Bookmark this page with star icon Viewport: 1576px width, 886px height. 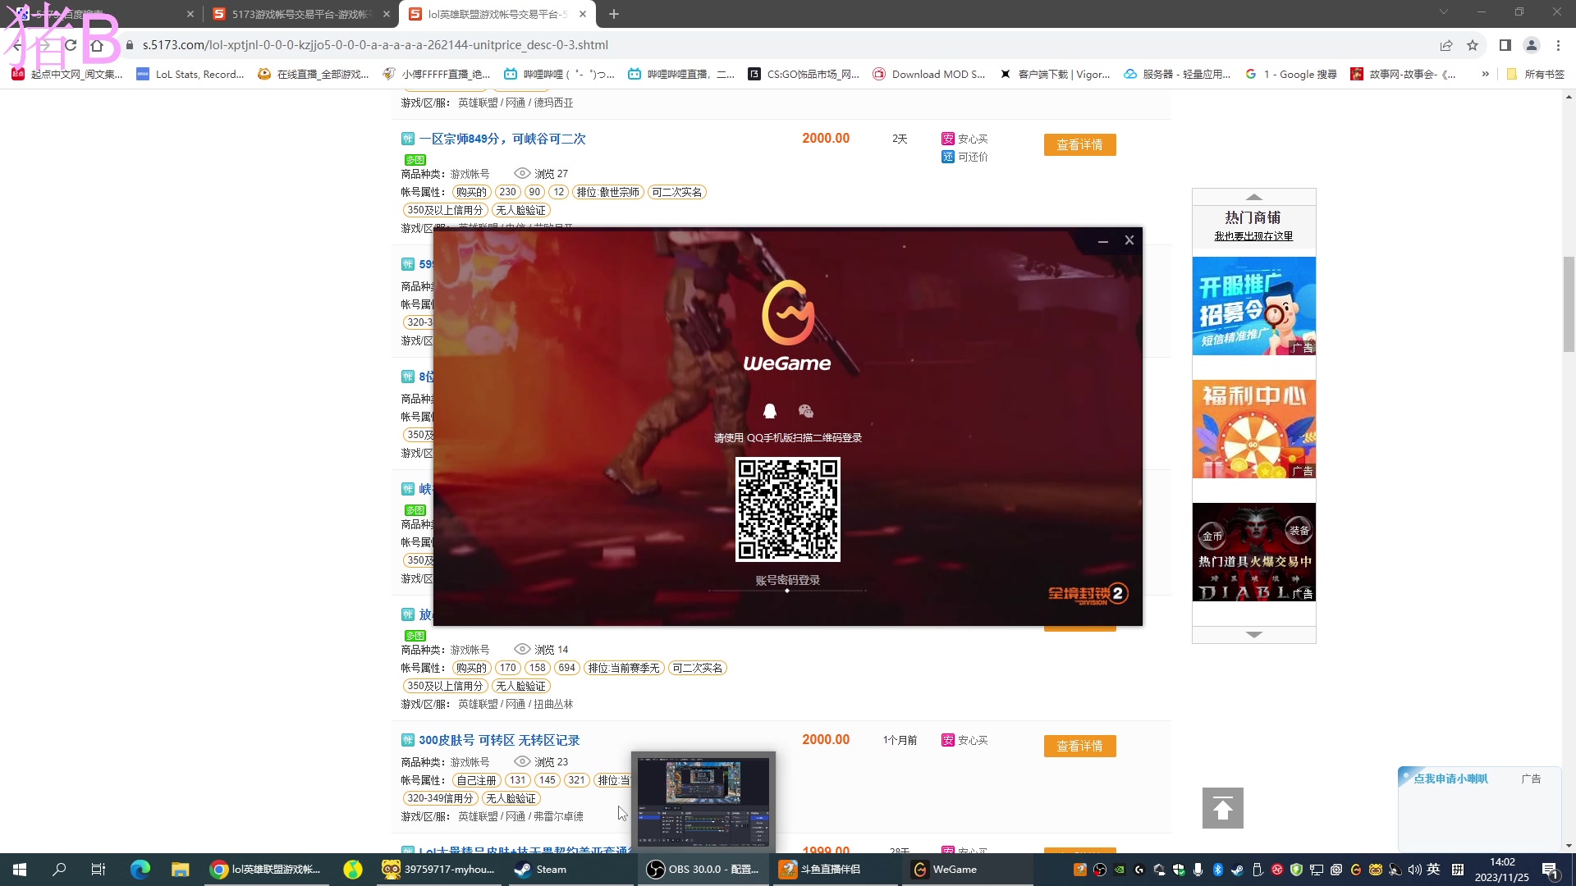[1473, 45]
